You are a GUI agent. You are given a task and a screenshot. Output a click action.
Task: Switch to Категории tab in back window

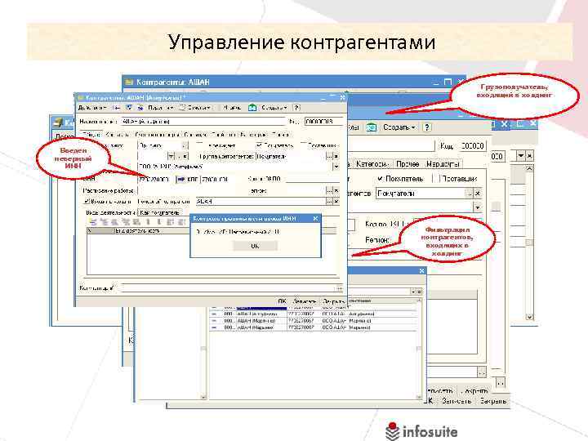pyautogui.click(x=372, y=164)
